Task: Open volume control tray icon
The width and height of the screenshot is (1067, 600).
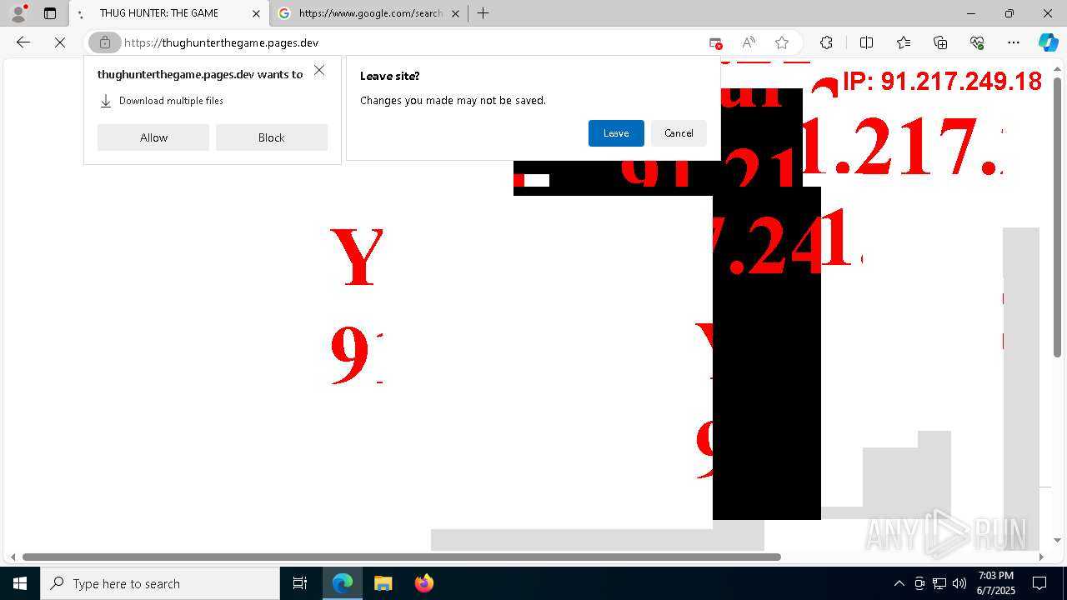Action: pyautogui.click(x=959, y=583)
